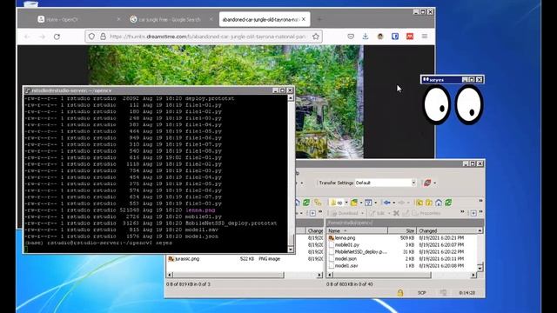Expand the arrow beside the red WinSCP icon

435,183
